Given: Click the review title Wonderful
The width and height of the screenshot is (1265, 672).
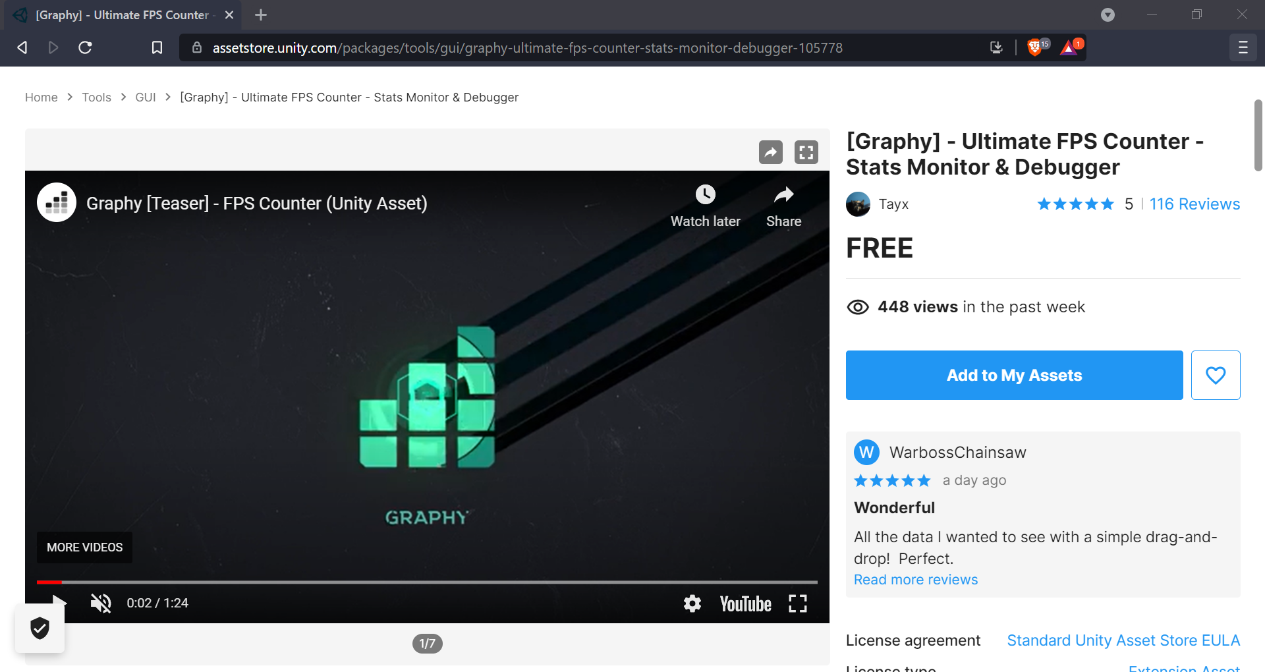Looking at the screenshot, I should (x=895, y=508).
